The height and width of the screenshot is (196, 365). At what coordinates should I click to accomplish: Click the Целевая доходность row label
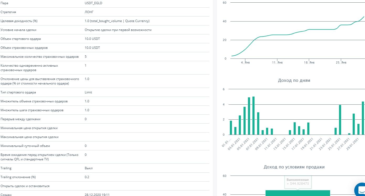[x=19, y=21]
